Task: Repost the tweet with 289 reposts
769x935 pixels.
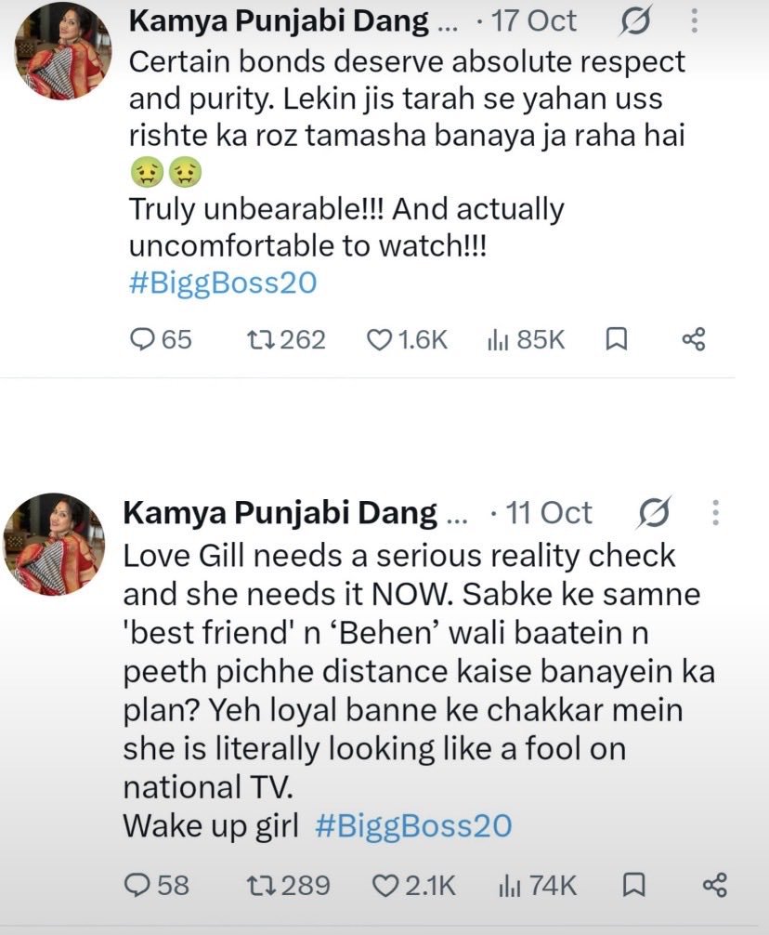Action: [288, 885]
